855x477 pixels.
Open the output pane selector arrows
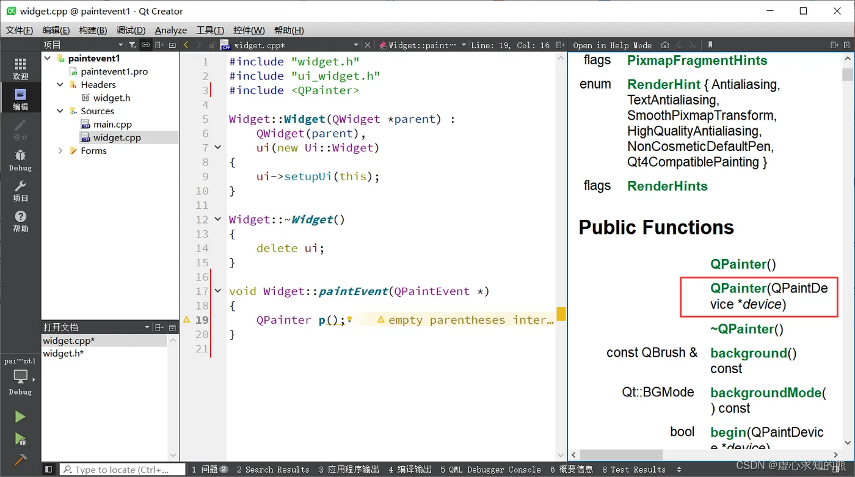679,469
